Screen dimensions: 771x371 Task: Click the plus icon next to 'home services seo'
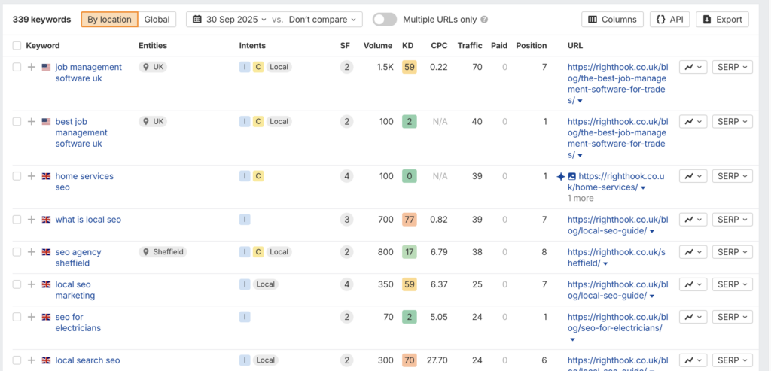pos(32,176)
